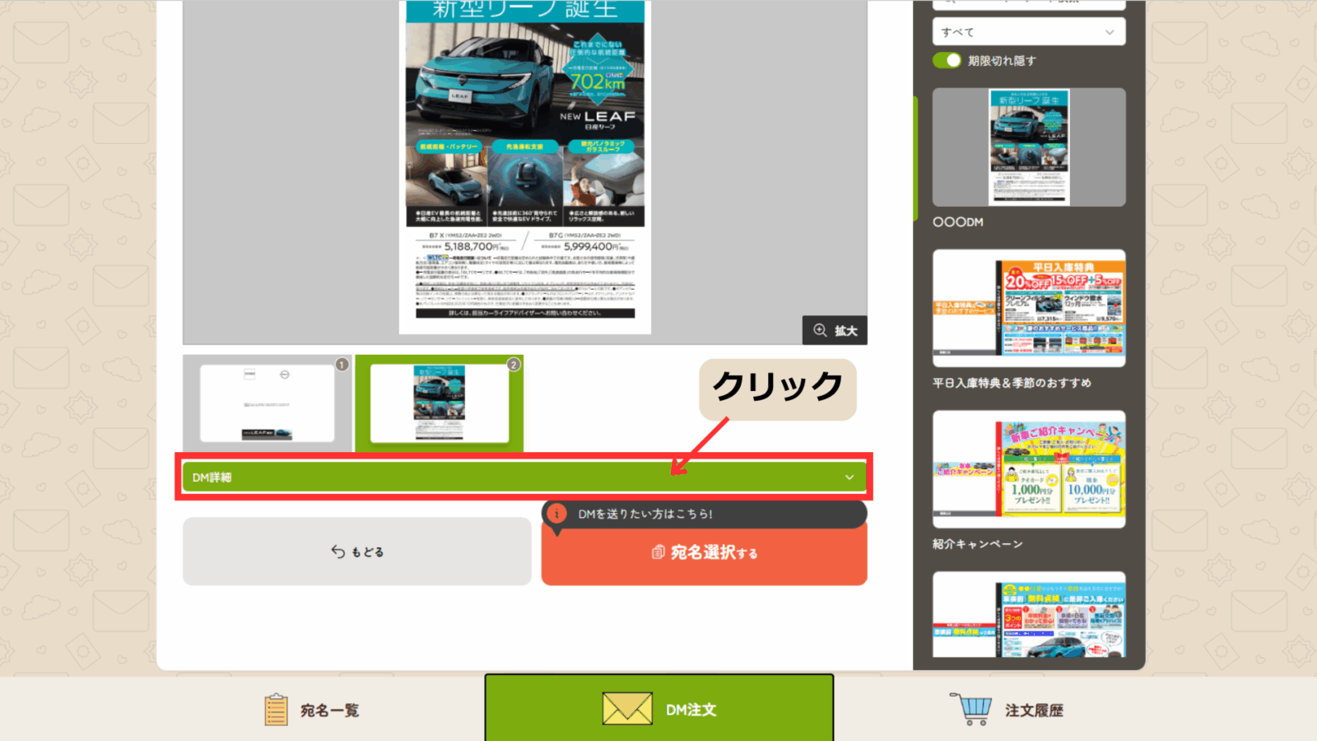Click the chevron arrow on DM詳細 bar
1317x741 pixels.
click(x=849, y=478)
